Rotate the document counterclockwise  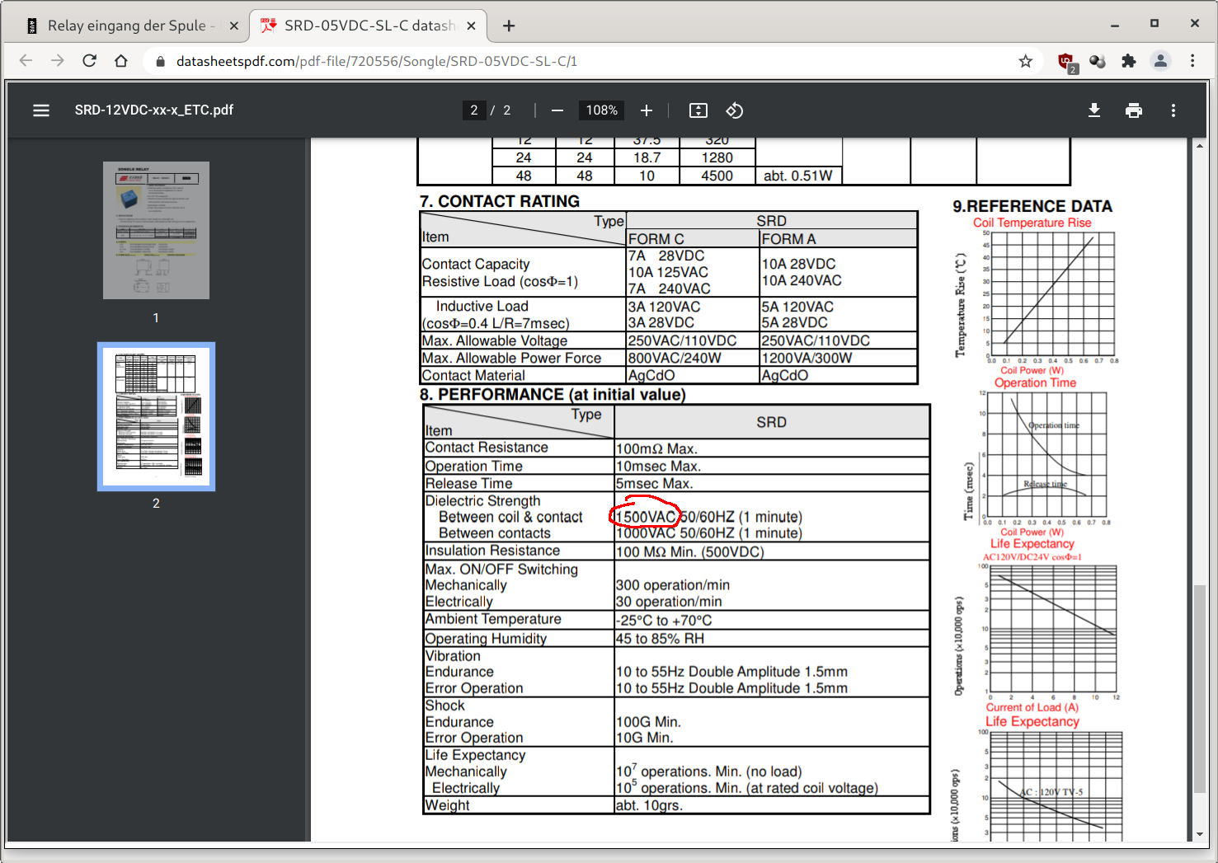pyautogui.click(x=735, y=110)
